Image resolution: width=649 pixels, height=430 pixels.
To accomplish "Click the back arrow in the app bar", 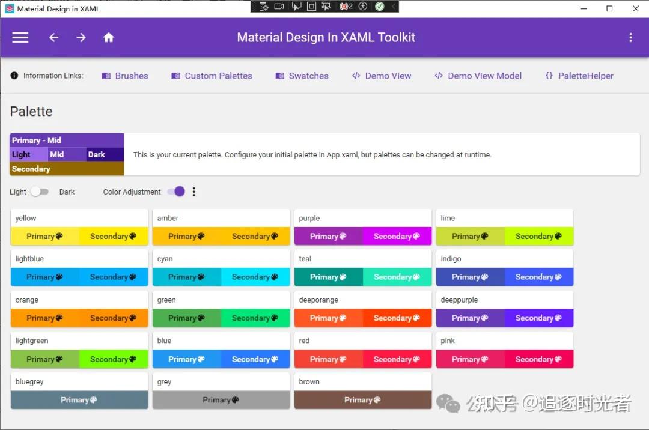I will [x=53, y=37].
